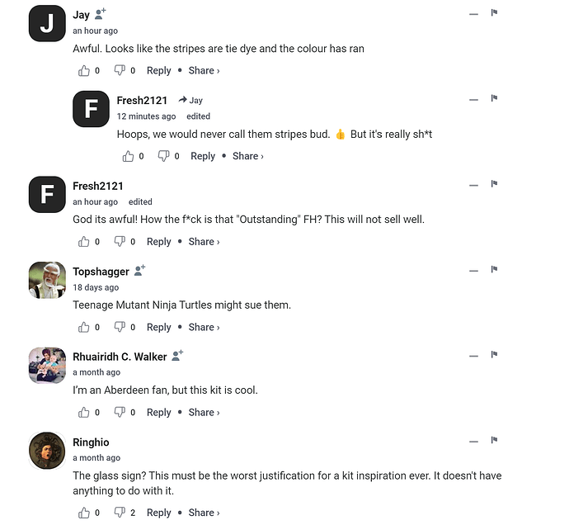Upvote Jay's comment about tie dye stripes

pos(84,70)
